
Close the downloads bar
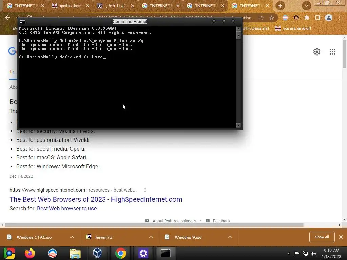pyautogui.click(x=341, y=237)
